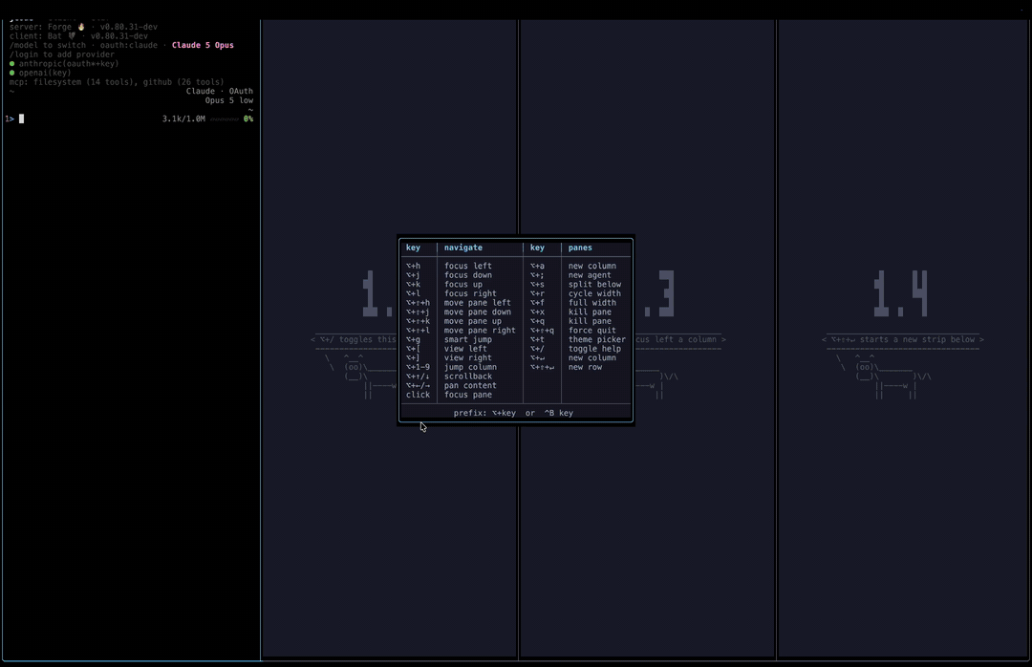Click the fire emoji next to Forge
Viewport: 1032px width, 667px height.
[x=81, y=27]
